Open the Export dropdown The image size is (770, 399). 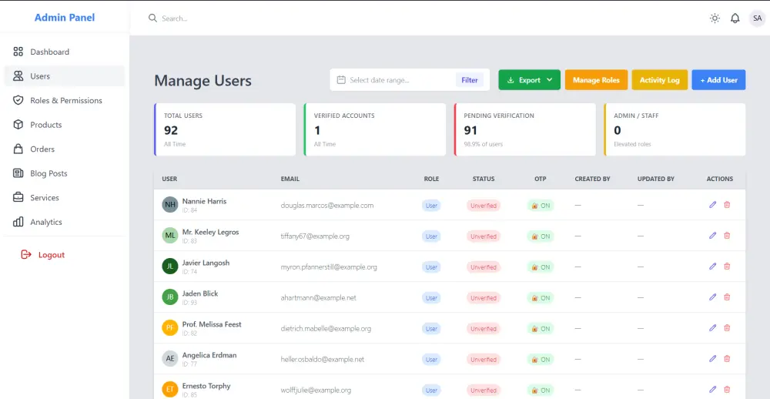530,80
